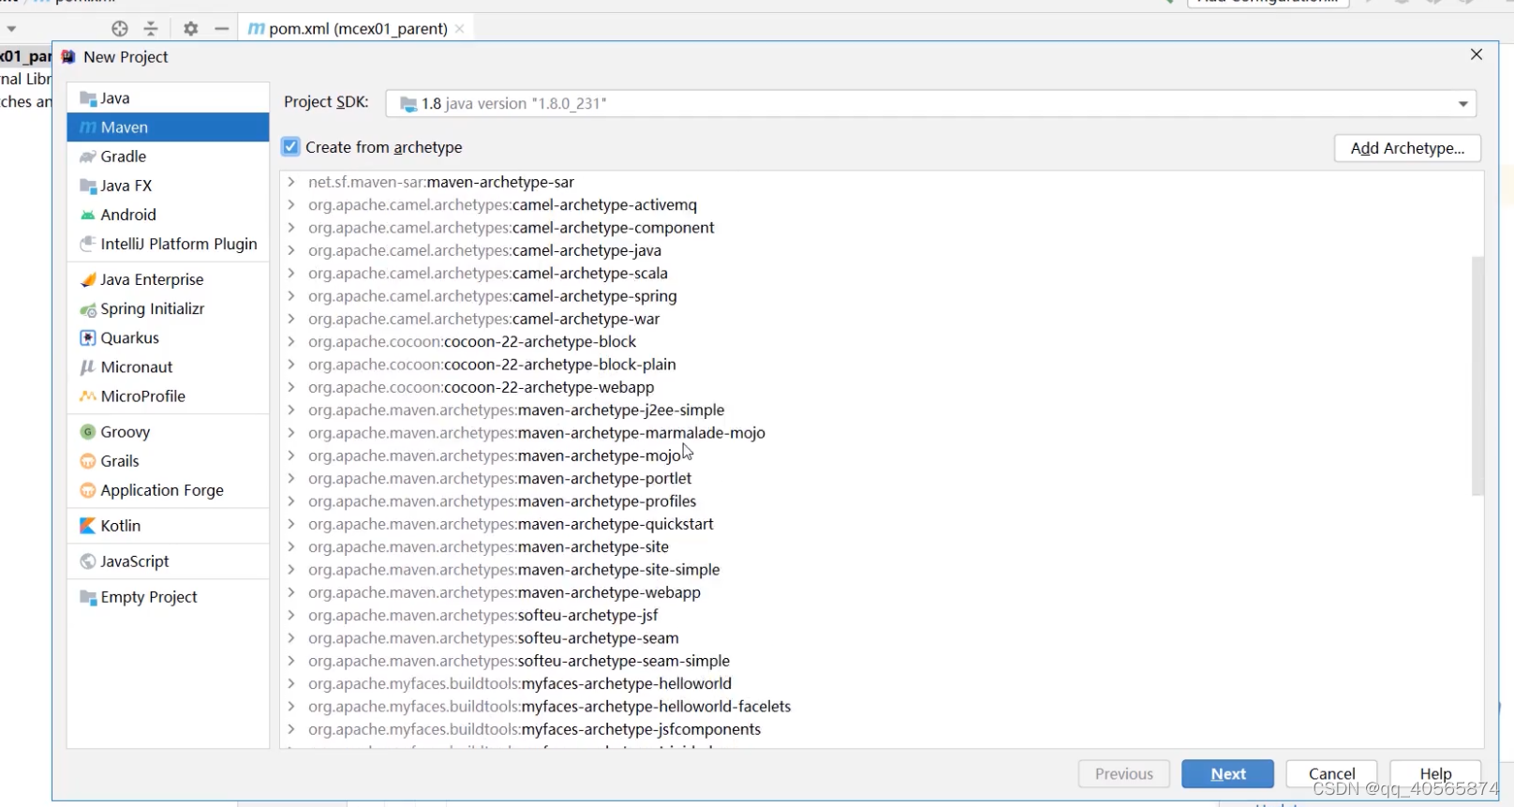Click the Next button
This screenshot has width=1514, height=807.
click(1227, 774)
